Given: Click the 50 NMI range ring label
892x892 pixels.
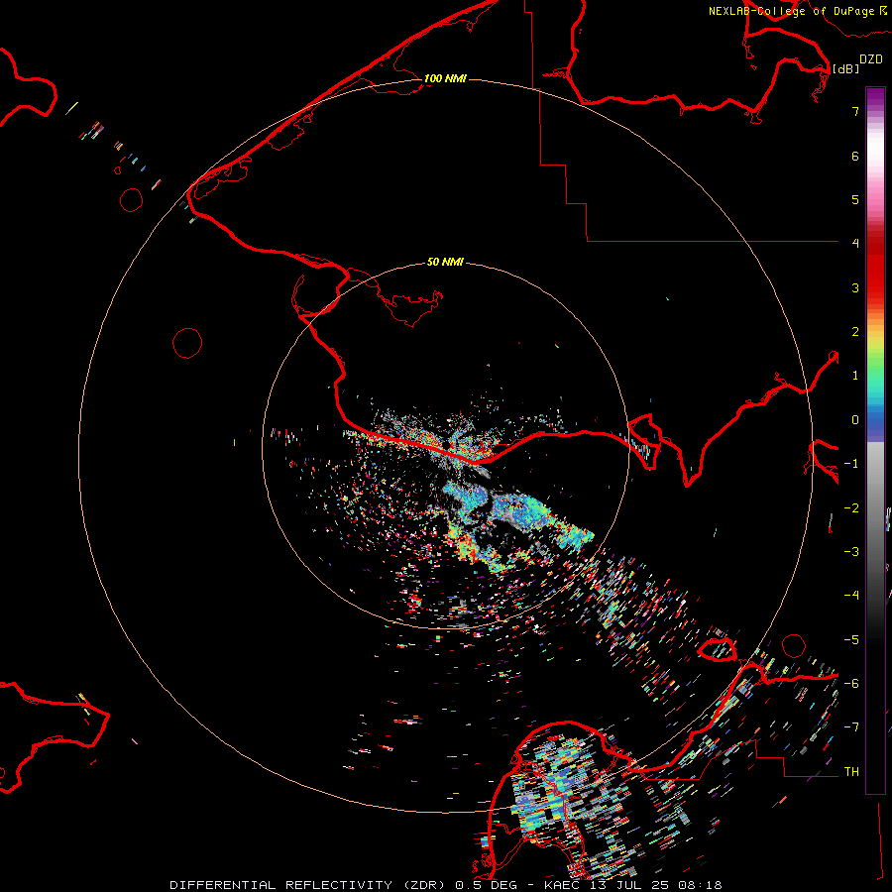Looking at the screenshot, I should [445, 262].
